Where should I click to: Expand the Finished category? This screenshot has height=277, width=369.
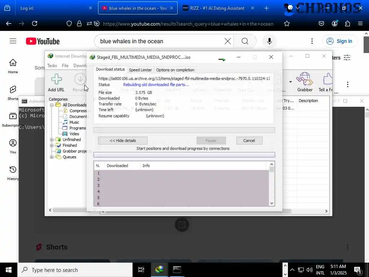tap(52, 146)
